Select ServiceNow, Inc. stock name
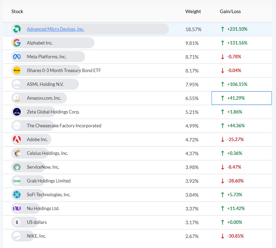The height and width of the screenshot is (248, 276). click(43, 167)
